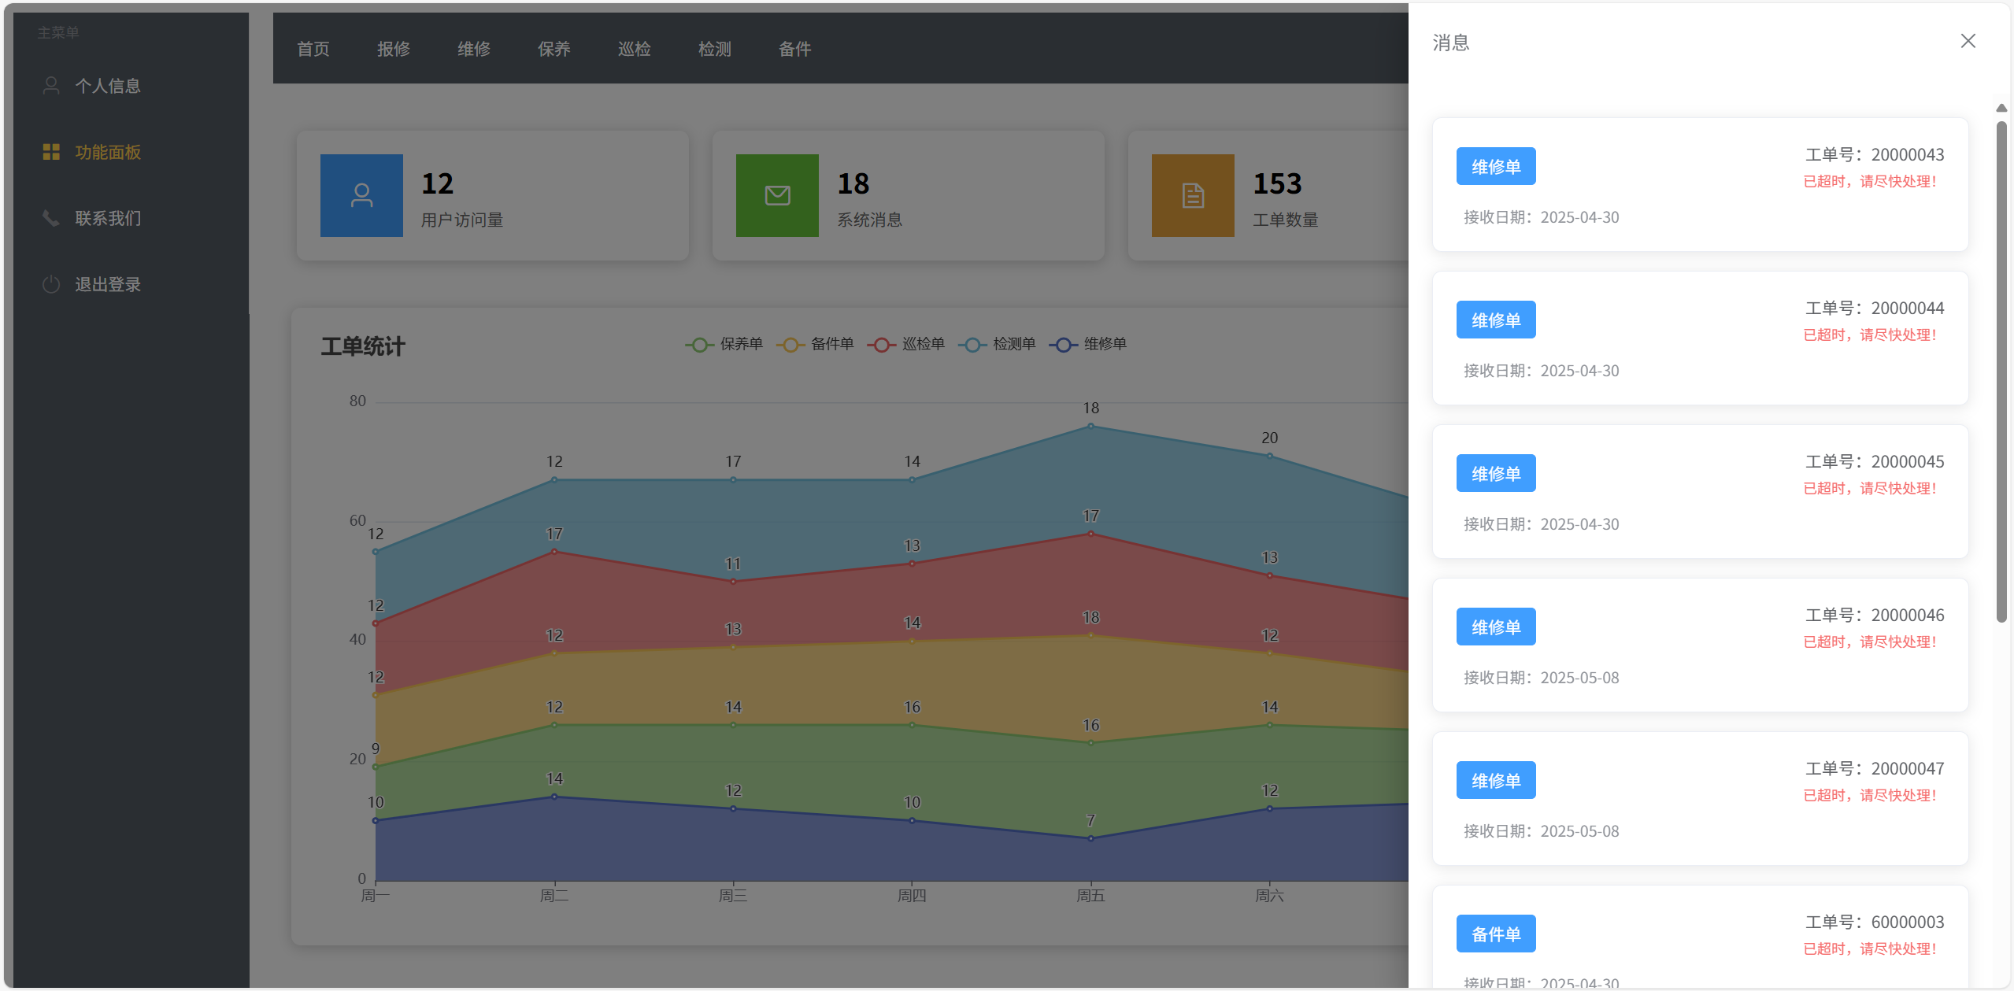Open the 备件 top menu item
The height and width of the screenshot is (991, 2014).
(795, 49)
